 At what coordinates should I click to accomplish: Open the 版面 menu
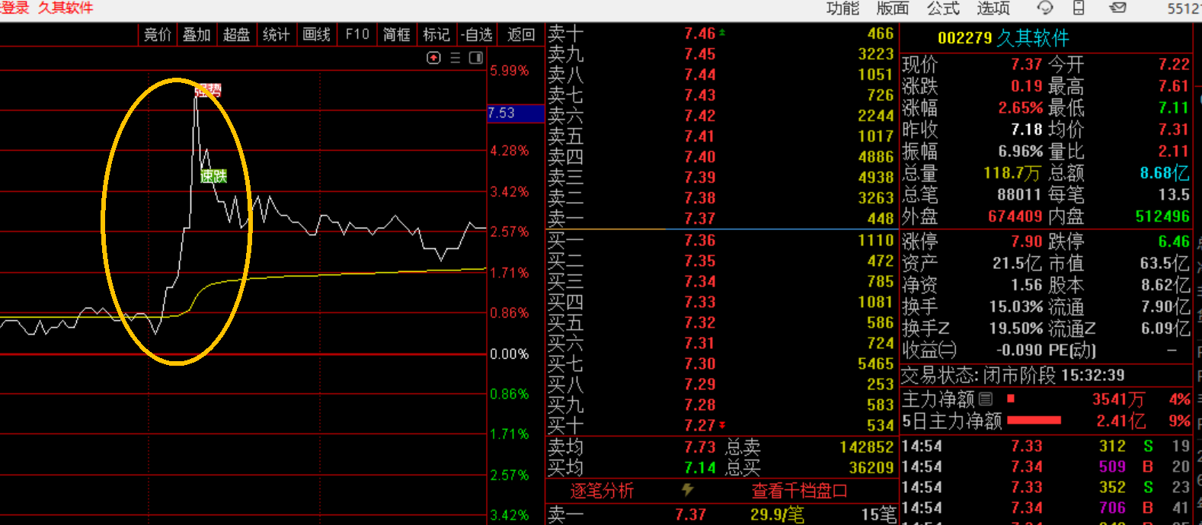(893, 8)
